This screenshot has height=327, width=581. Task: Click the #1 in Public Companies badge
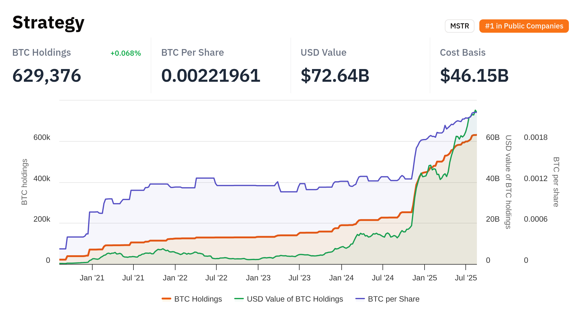point(524,26)
